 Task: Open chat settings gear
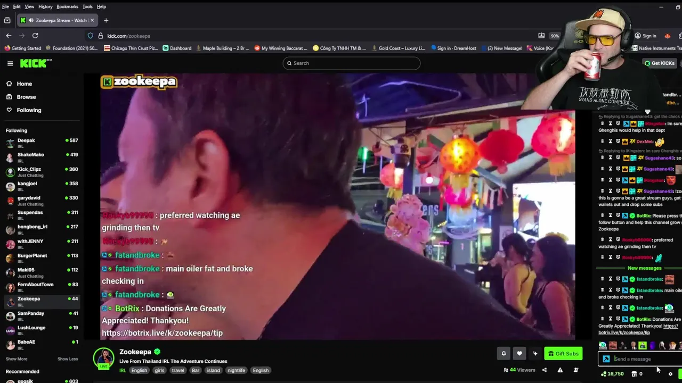pos(670,374)
